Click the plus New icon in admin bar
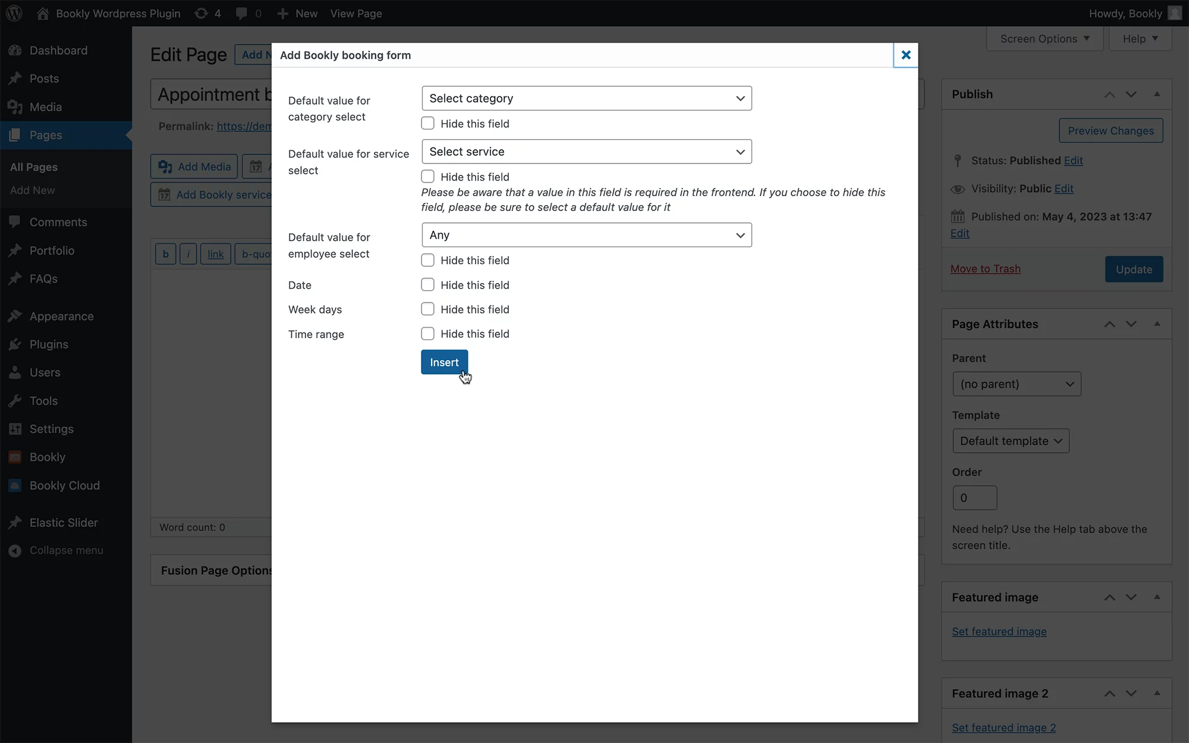The image size is (1189, 743). (x=283, y=13)
